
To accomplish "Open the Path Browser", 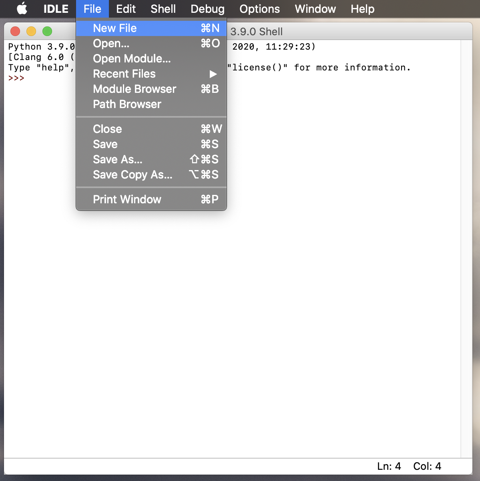I will (x=127, y=104).
